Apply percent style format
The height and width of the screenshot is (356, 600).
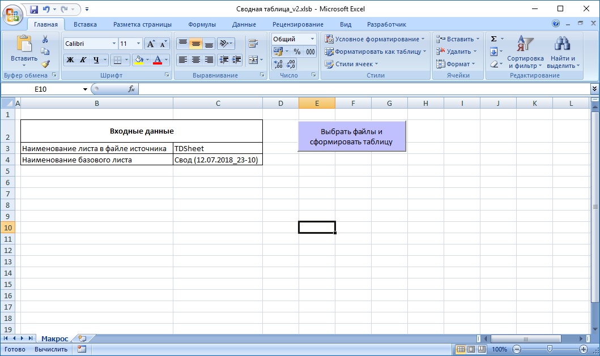(x=297, y=52)
